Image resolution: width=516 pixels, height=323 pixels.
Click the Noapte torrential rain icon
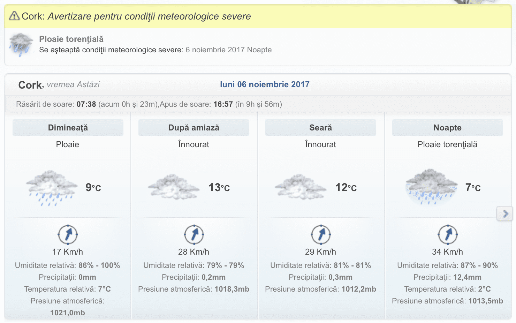[x=431, y=187]
